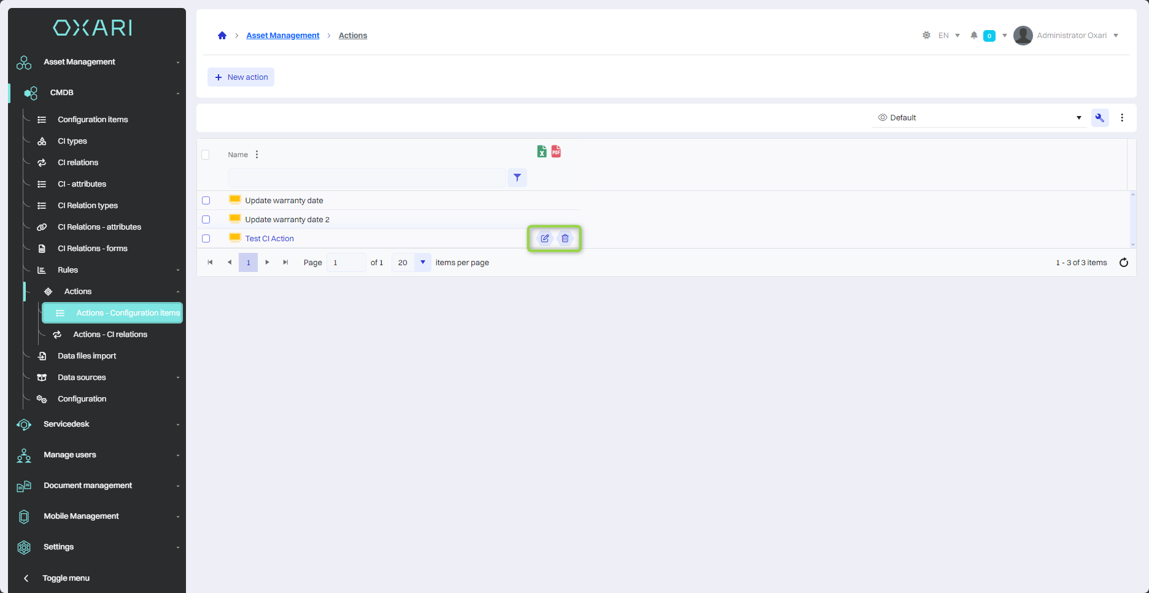Click the trash icon for Test CI Action
1149x593 pixels.
(565, 238)
